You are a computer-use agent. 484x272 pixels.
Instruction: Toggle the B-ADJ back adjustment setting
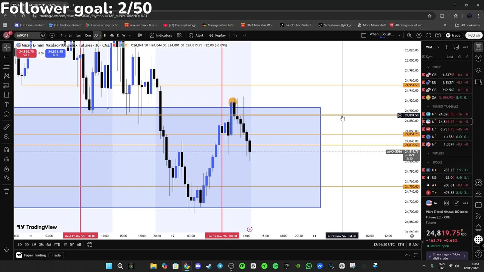tap(414, 245)
